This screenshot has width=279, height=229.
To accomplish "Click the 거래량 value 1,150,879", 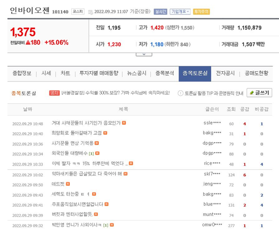I will [250, 28].
